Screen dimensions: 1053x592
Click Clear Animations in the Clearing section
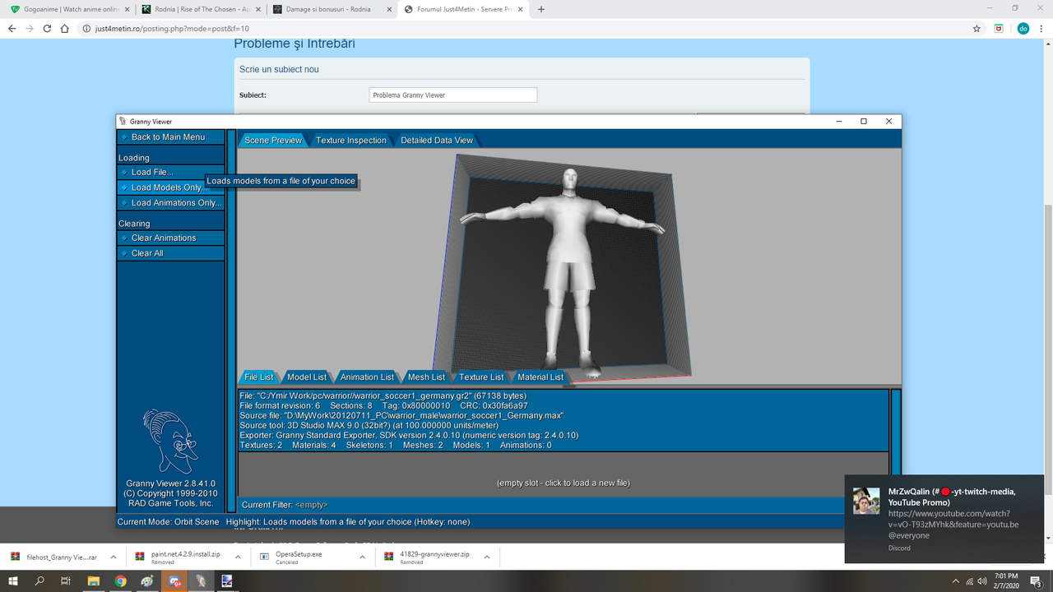tap(170, 238)
